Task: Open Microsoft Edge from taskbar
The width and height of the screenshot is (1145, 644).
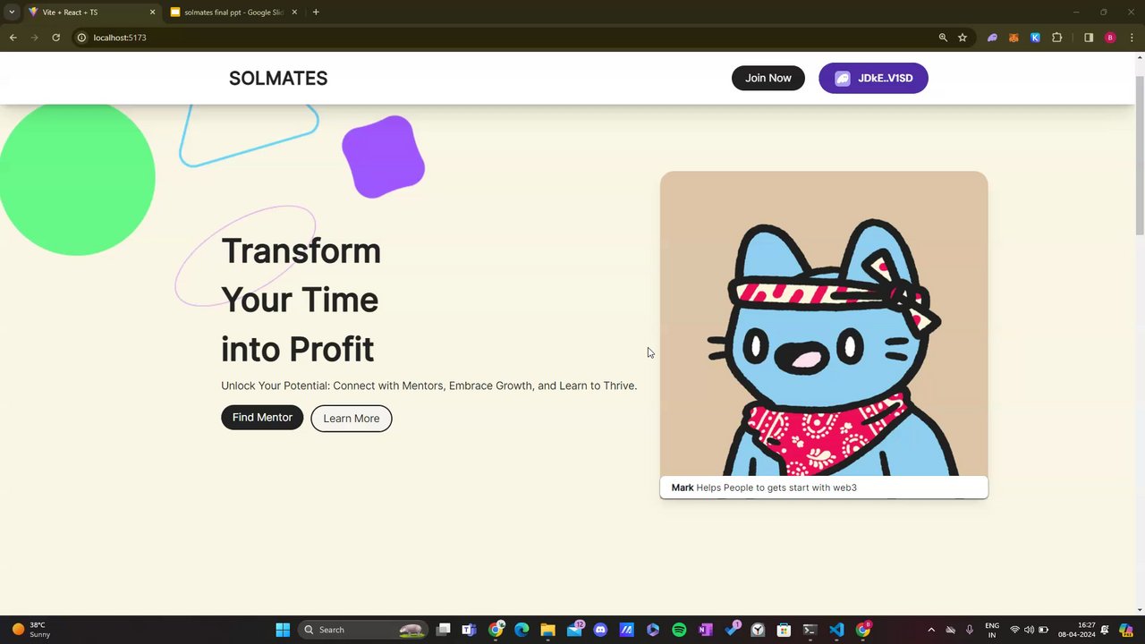Action: point(522,630)
